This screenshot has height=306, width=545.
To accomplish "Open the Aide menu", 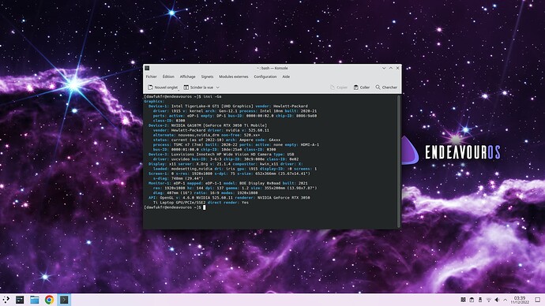I will pyautogui.click(x=286, y=76).
